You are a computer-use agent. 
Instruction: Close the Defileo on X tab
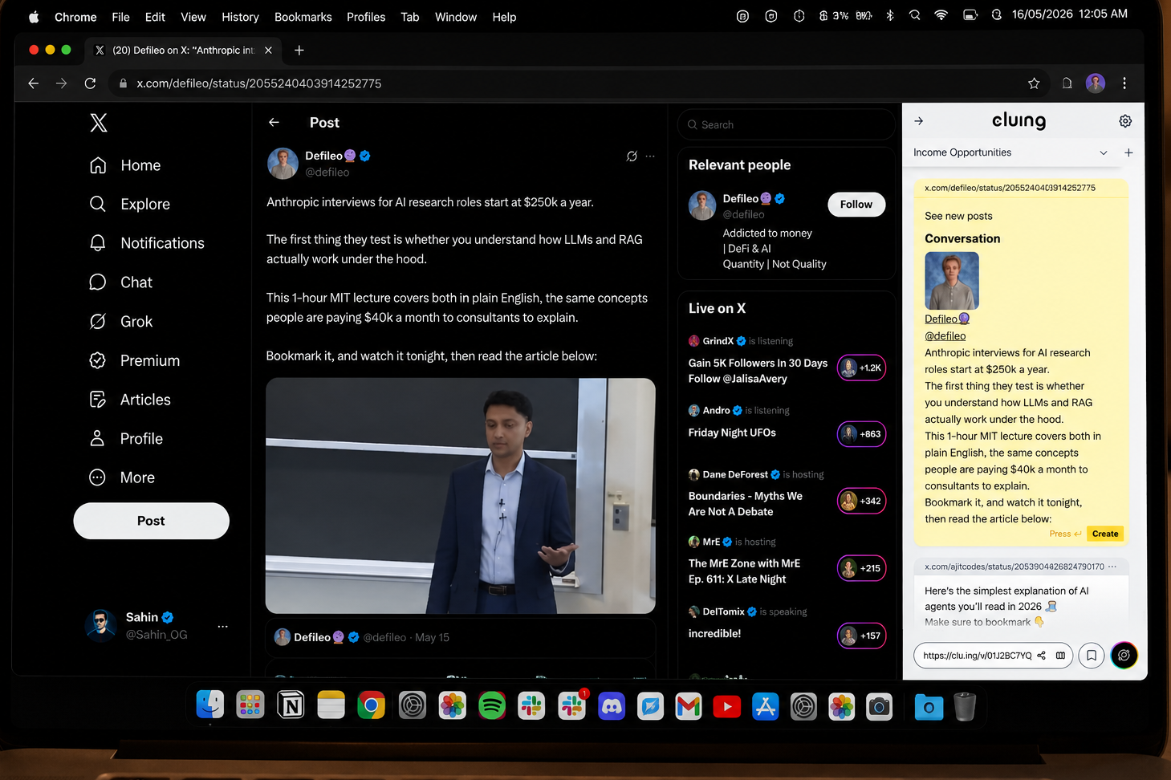(x=268, y=50)
